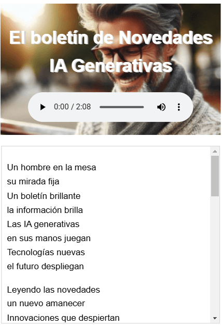222x326 pixels.
Task: Click the audio progress seek bar
Action: 121,107
